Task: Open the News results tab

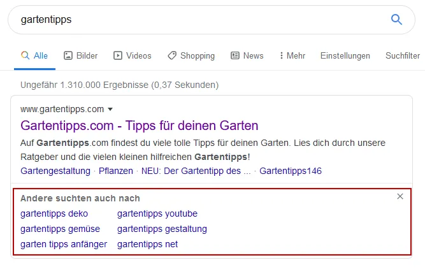Action: [247, 56]
